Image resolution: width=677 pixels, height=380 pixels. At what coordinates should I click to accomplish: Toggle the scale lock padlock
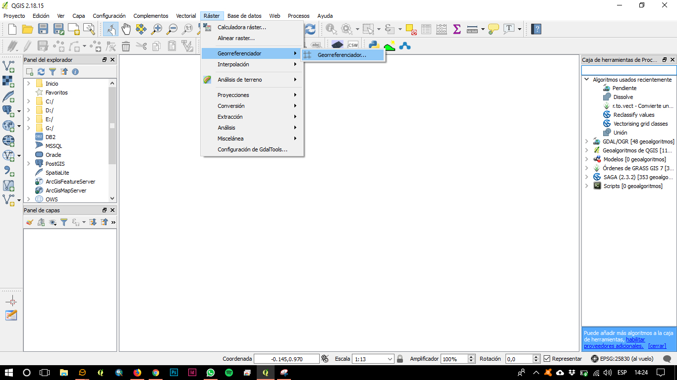pyautogui.click(x=400, y=359)
